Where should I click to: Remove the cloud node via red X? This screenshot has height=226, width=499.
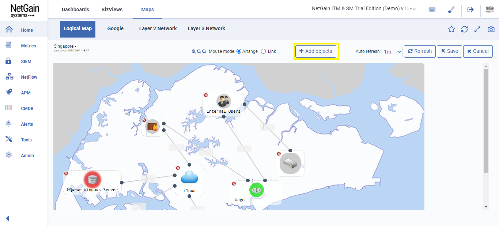[x=178, y=168]
